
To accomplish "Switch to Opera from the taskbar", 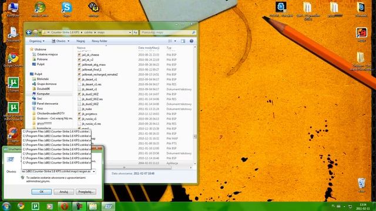I will pos(64,206).
